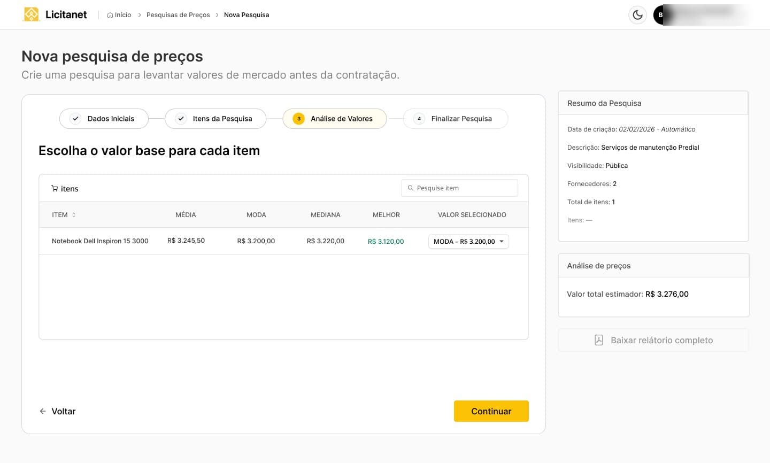Click the Serviços de manutenção Predial description
Viewport: 770px width, 463px height.
click(650, 148)
